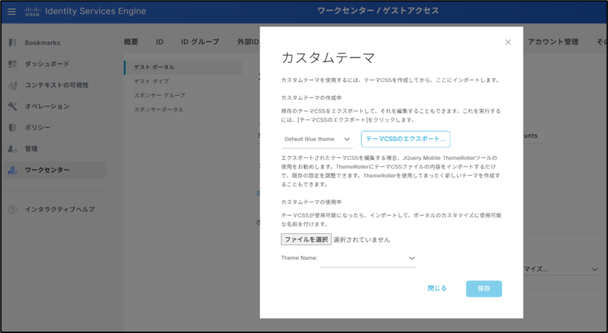This screenshot has width=608, height=333.
Task: Click the Bookmarks sidebar icon
Action: click(x=12, y=43)
